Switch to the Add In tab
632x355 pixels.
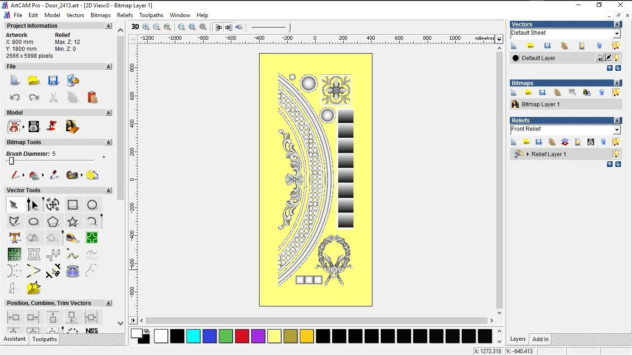point(540,339)
